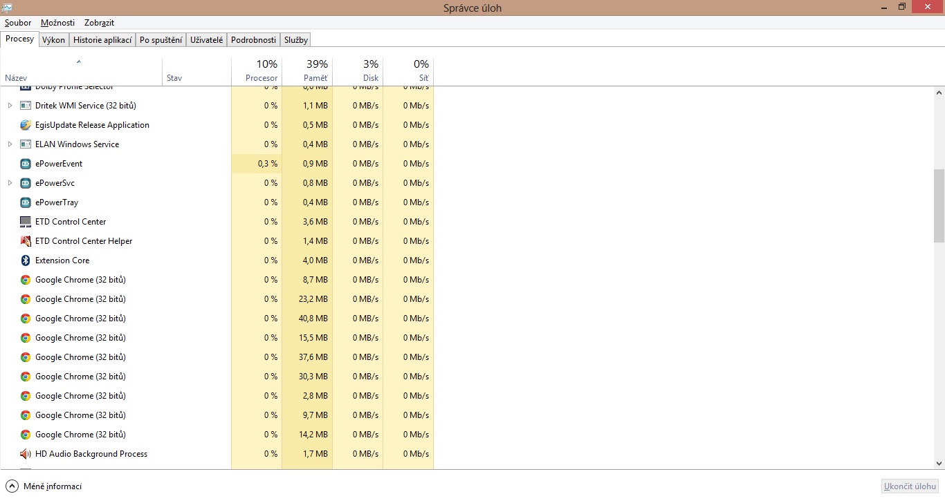Click the scrollbar down arrow of process list

[939, 464]
